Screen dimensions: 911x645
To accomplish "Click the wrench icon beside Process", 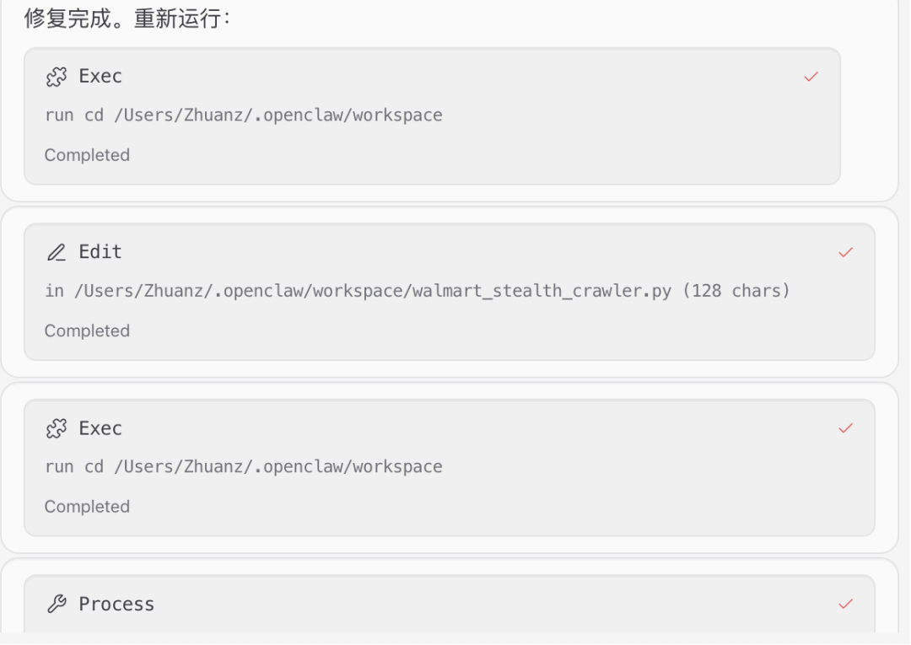I will (57, 604).
